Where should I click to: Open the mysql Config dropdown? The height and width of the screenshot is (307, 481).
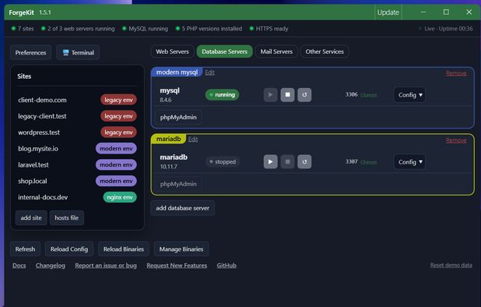tap(409, 95)
